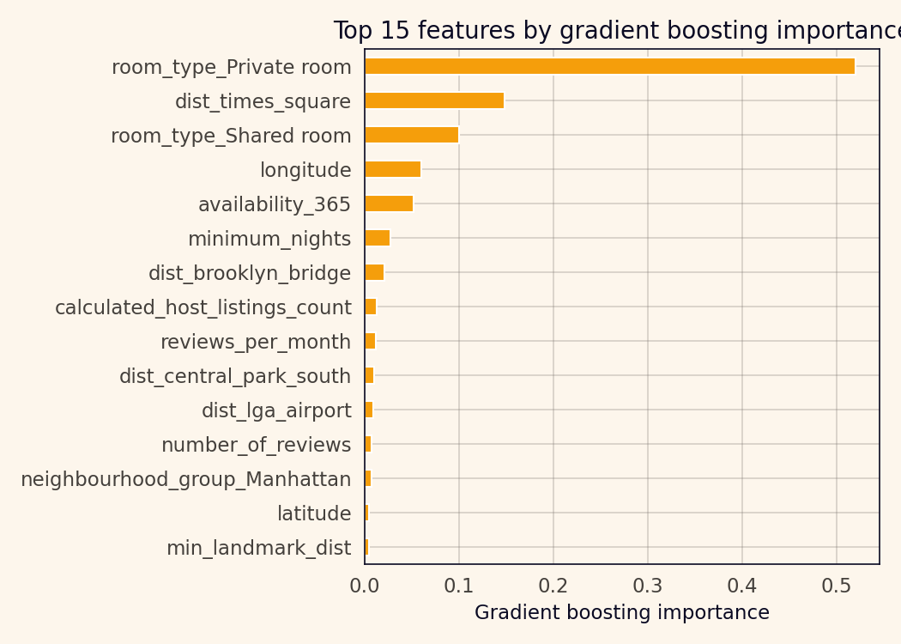Click the 0.0 x-axis tick label
901x644 pixels.
(x=365, y=586)
